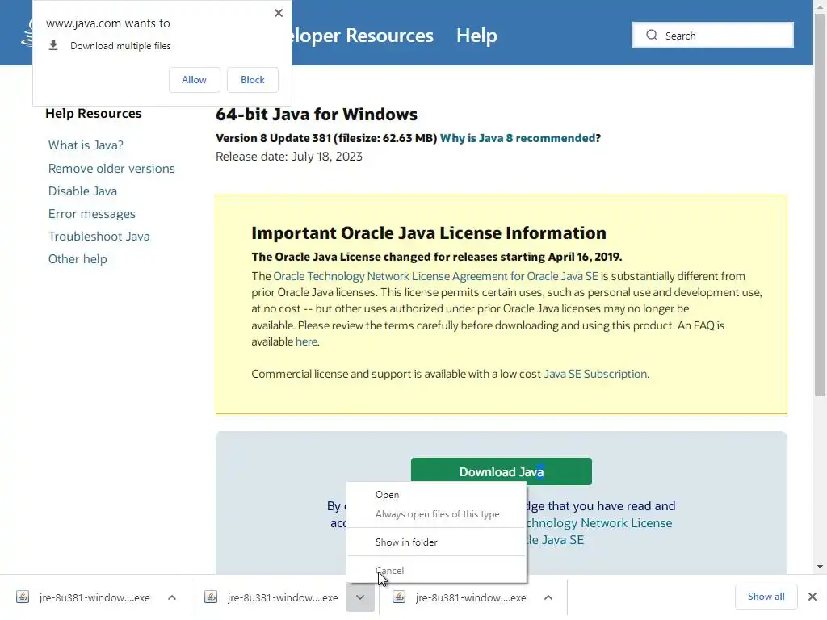This screenshot has width=827, height=620.
Task: Open Java SE Subscription link
Action: [595, 374]
